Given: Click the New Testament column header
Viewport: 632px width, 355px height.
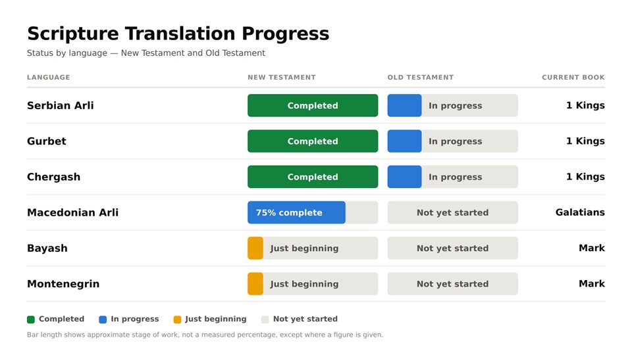Looking at the screenshot, I should 282,78.
